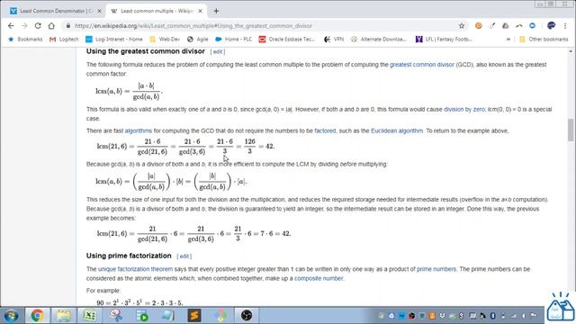
Task: Click the volume speaker tray icon
Action: tap(524, 316)
